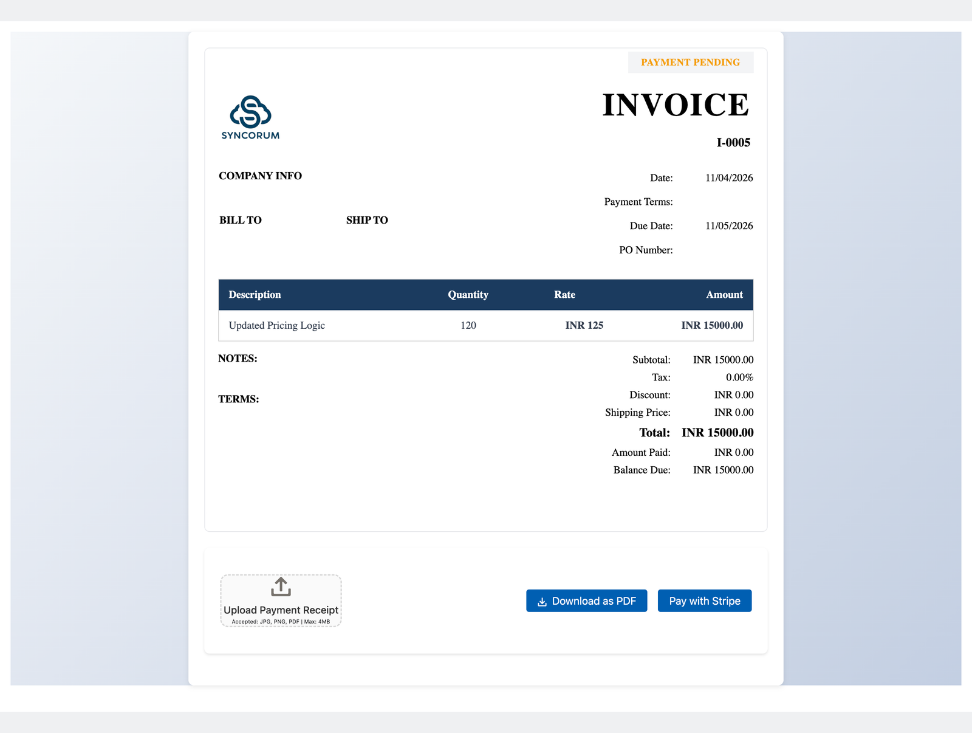Click the COMPANY INFO heading
The width and height of the screenshot is (972, 733).
[x=260, y=176]
